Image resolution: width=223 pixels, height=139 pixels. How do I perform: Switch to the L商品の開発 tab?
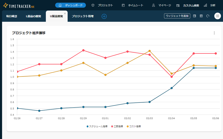point(33,16)
